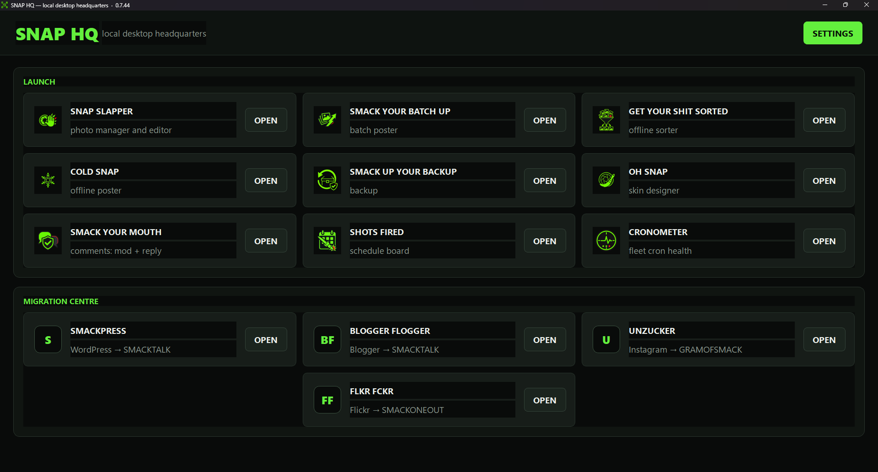Screen dimensions: 878x472
Task: Click the Unzucker U icon
Action: click(x=606, y=339)
